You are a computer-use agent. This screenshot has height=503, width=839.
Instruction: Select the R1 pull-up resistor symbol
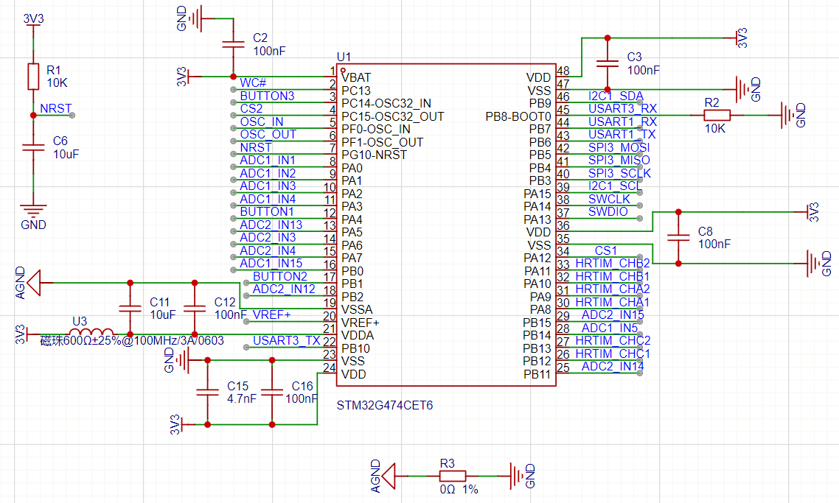[33, 77]
